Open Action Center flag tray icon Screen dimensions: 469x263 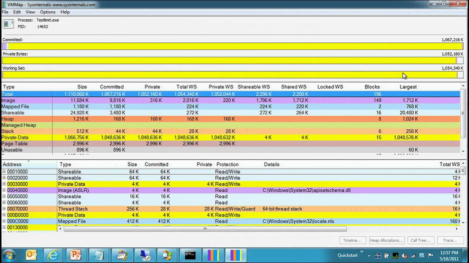tap(431, 256)
